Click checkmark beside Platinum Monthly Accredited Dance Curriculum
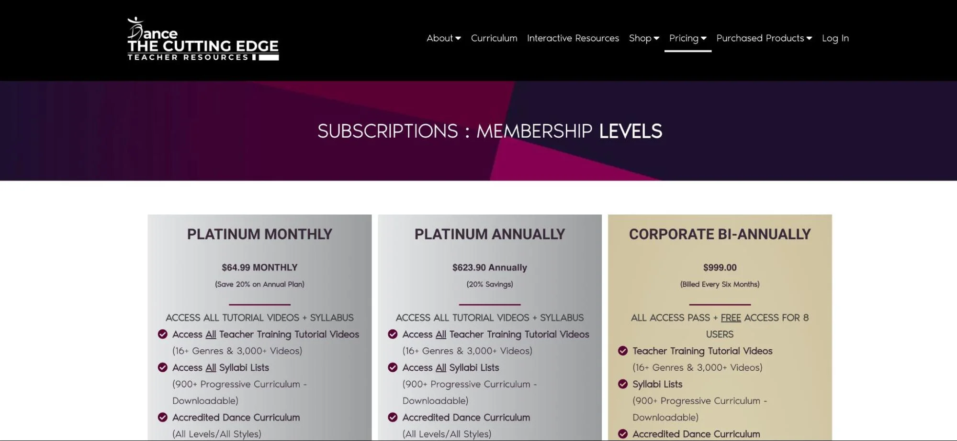 [163, 417]
